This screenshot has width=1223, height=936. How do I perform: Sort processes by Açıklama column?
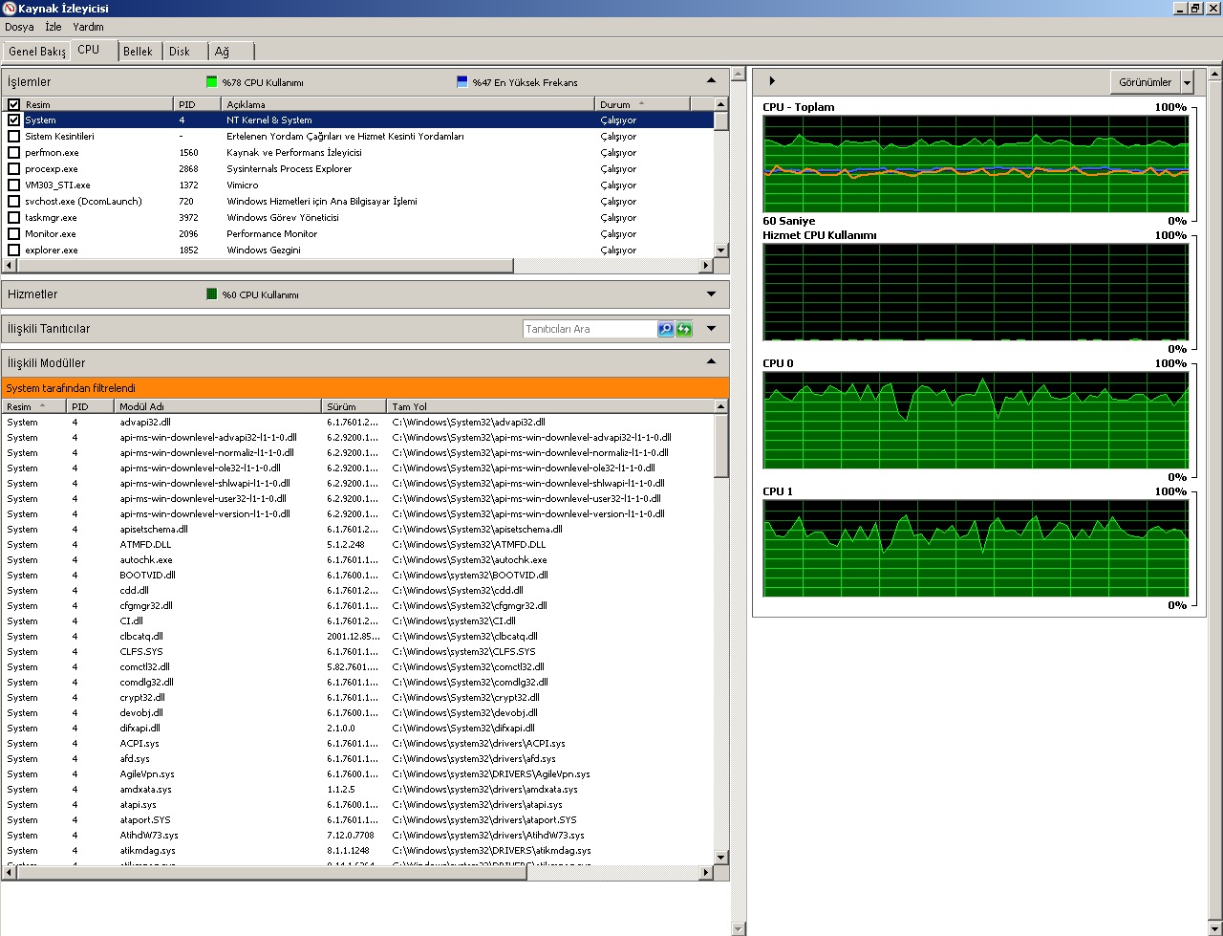408,104
